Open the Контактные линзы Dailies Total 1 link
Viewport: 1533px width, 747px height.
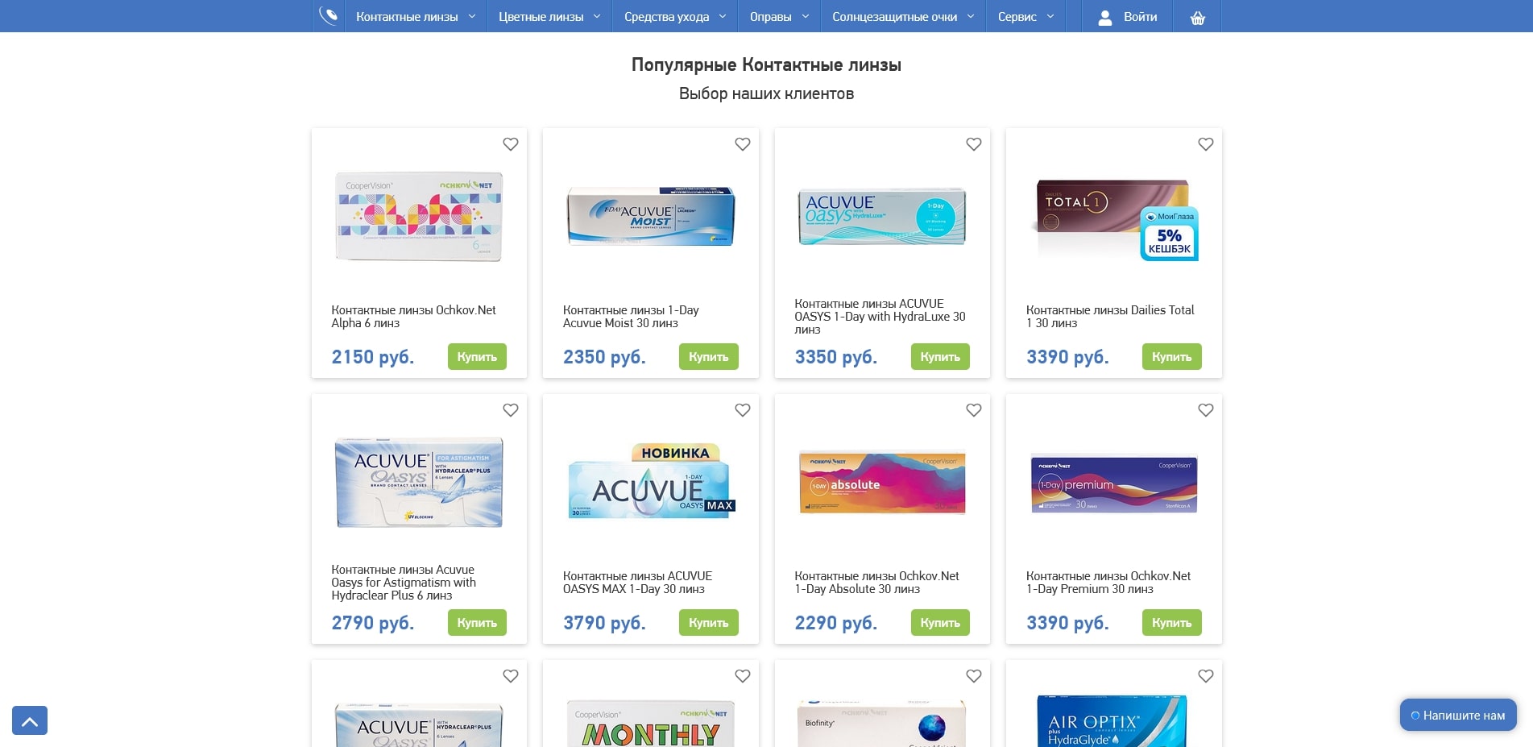coord(1110,317)
